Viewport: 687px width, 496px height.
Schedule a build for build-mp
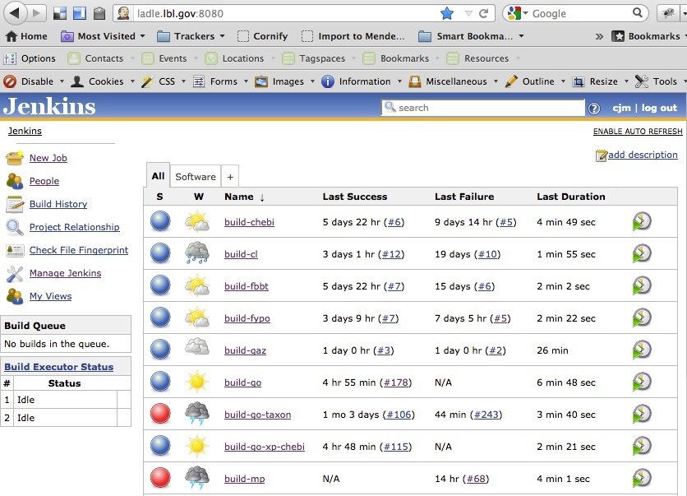(x=642, y=478)
